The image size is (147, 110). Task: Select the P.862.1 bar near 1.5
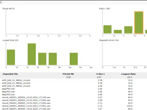[118, 32]
